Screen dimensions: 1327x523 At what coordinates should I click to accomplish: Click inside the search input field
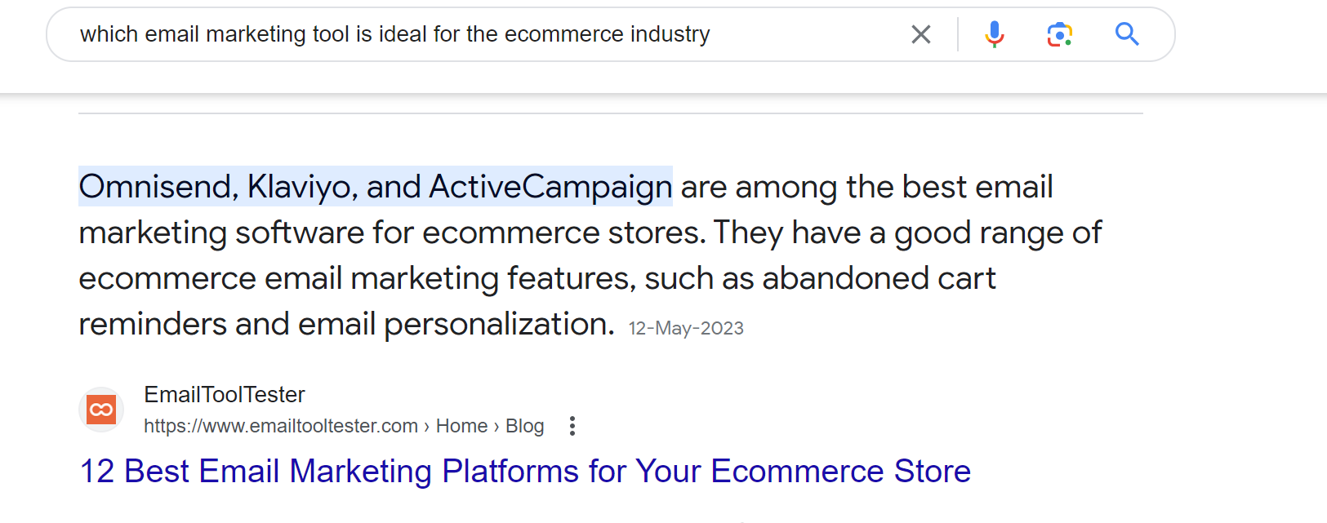pos(490,34)
